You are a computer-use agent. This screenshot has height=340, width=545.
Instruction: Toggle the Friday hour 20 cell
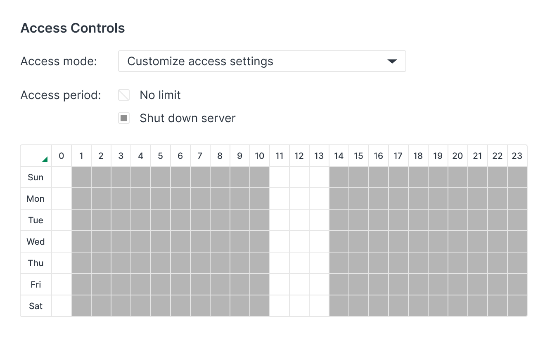tap(458, 285)
